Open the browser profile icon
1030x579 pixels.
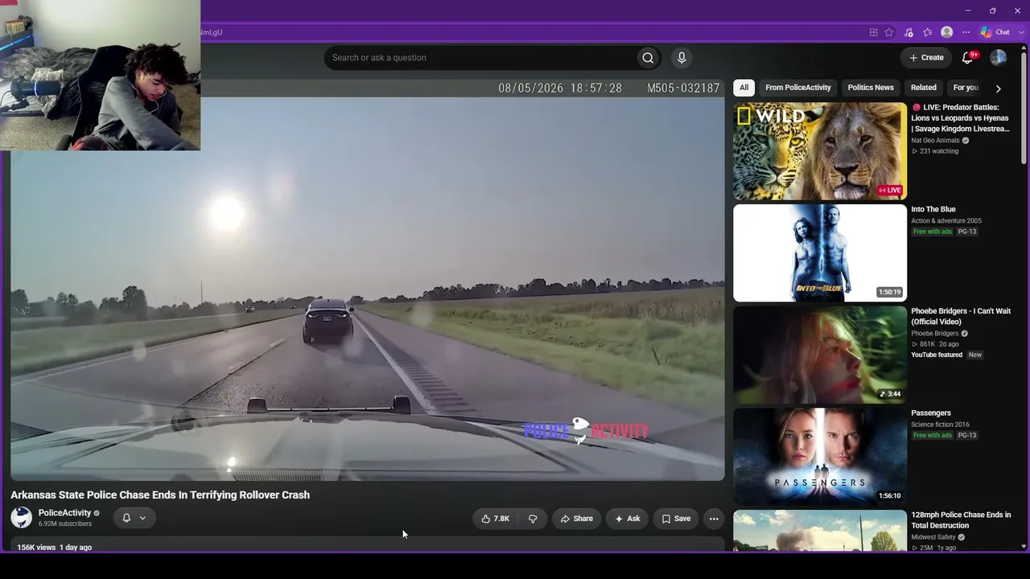pos(947,32)
